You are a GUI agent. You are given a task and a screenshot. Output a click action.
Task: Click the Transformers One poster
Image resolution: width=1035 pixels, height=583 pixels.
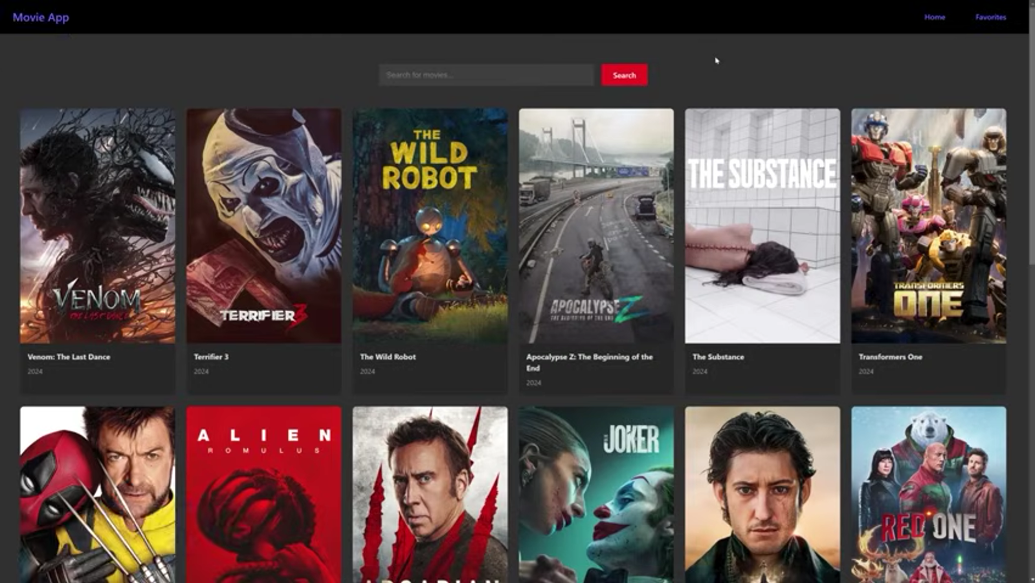928,226
